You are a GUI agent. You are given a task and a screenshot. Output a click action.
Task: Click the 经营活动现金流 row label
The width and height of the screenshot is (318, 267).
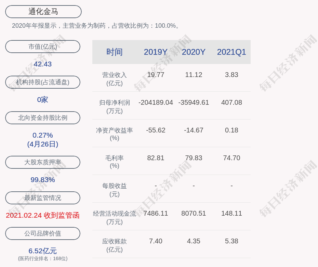pyautogui.click(x=114, y=217)
